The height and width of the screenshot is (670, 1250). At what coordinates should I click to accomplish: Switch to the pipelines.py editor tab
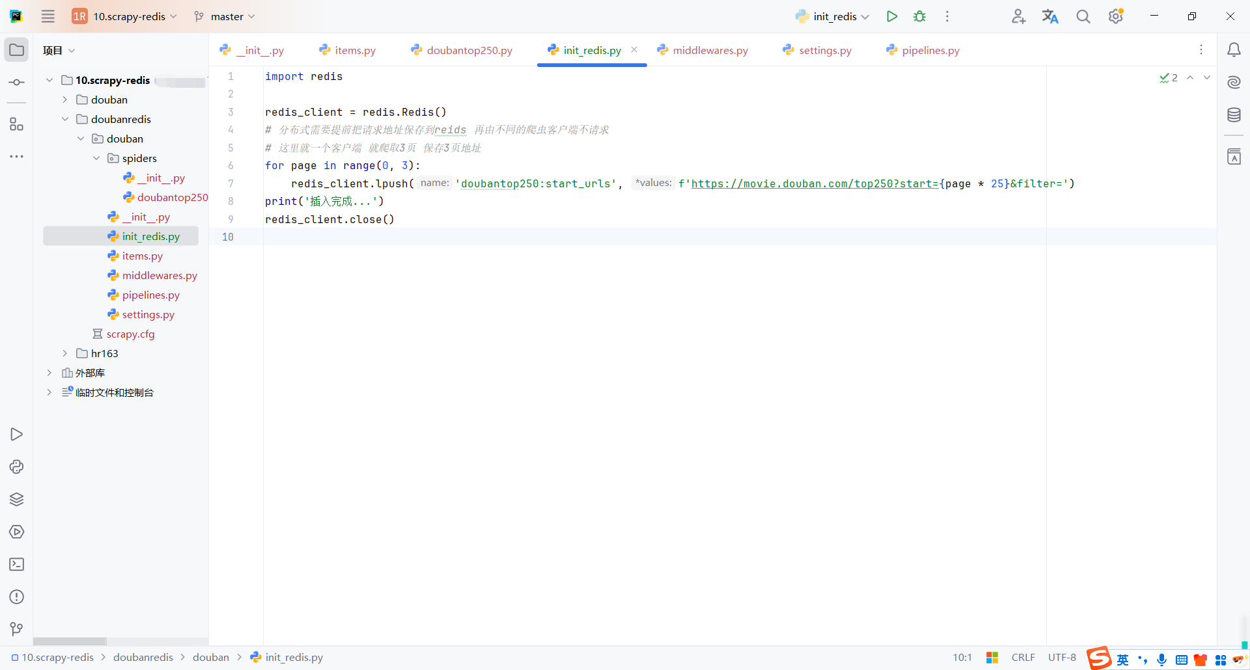(x=923, y=50)
